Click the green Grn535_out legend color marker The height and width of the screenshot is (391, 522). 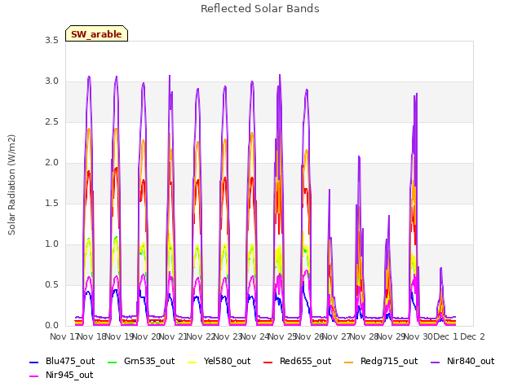point(113,362)
